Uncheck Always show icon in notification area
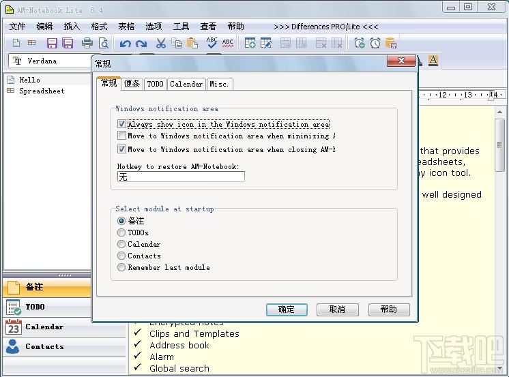 click(x=121, y=124)
